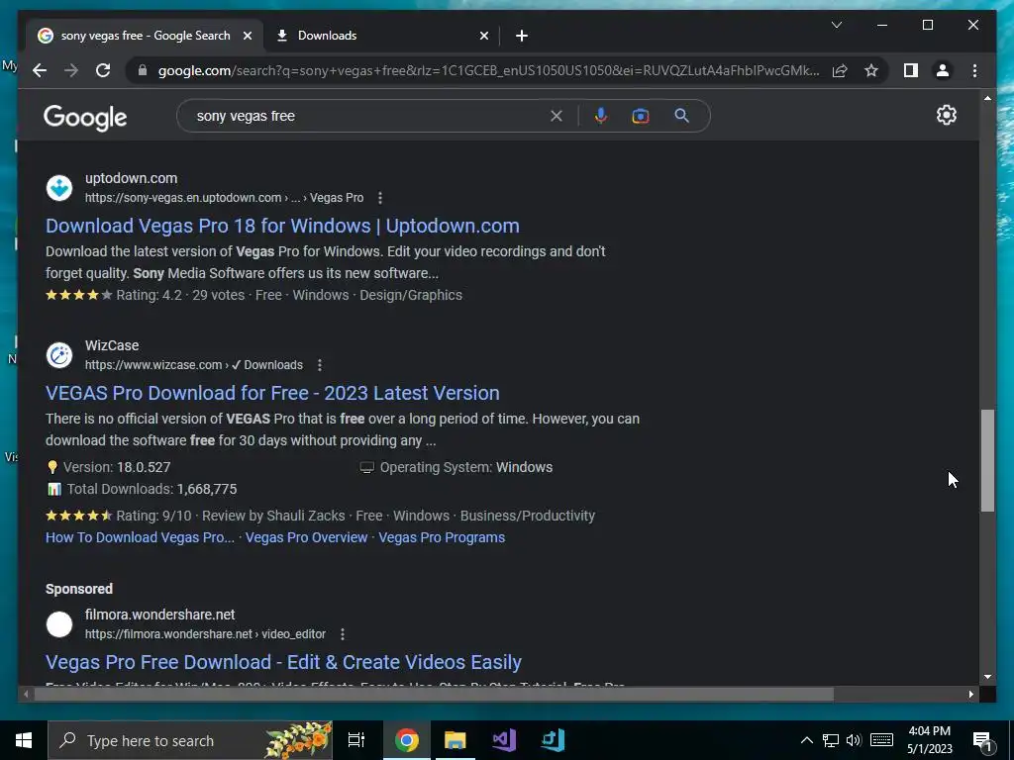Switch to the Downloads tab

(381, 36)
